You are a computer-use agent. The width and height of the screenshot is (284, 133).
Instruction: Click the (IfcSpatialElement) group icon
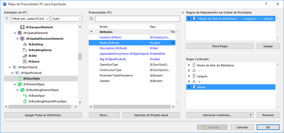20,33
